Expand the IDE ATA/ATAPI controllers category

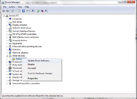[x=7, y=34]
